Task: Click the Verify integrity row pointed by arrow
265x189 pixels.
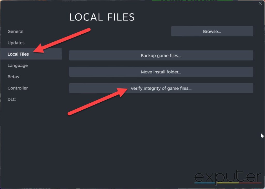Action: coord(161,88)
